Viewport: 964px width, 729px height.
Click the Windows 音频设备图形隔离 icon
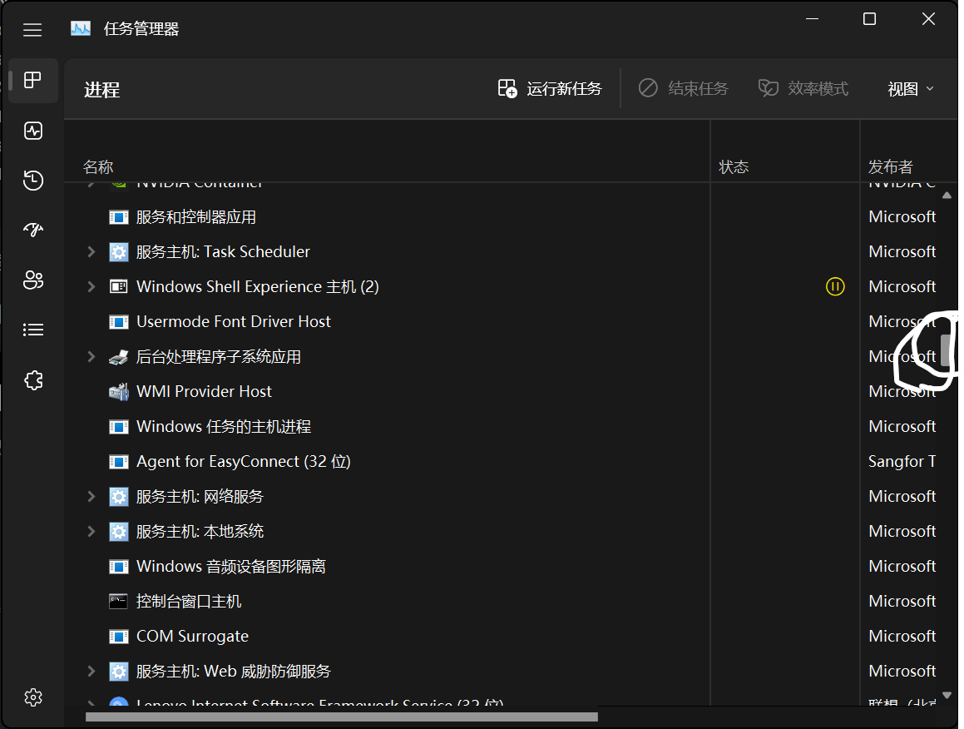[119, 566]
